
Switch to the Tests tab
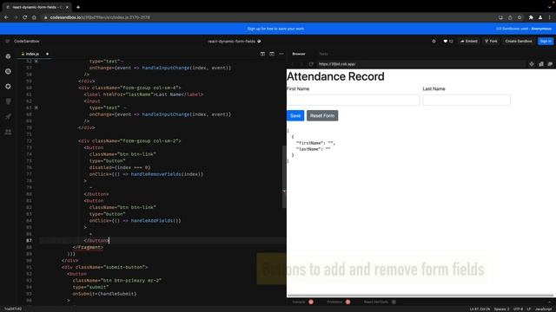323,54
